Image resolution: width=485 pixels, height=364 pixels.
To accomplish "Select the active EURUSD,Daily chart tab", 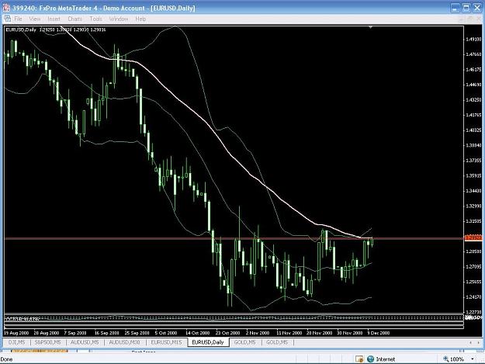I will pos(208,342).
